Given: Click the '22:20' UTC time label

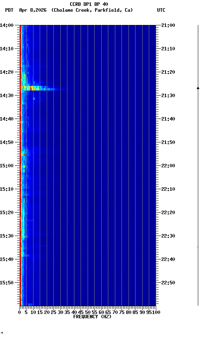Looking at the screenshot, I should click(168, 213).
